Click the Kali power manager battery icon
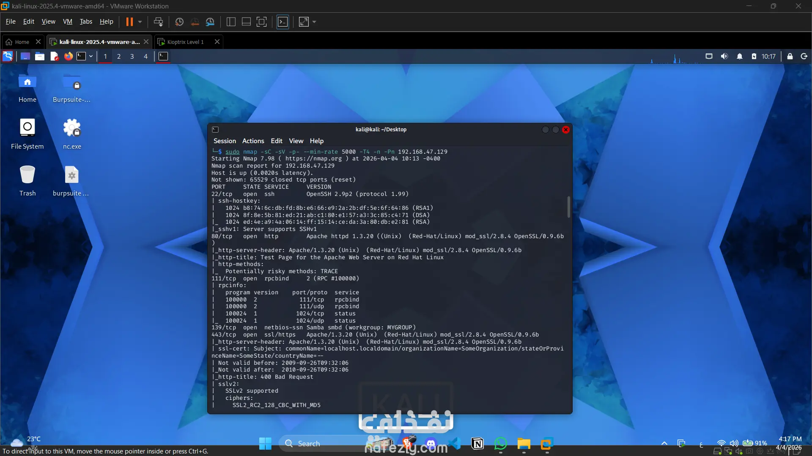 point(754,56)
